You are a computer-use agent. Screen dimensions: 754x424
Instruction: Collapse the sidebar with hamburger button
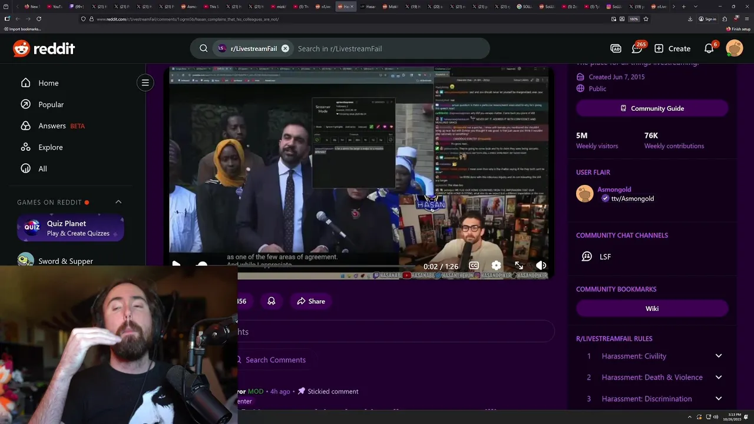(x=145, y=83)
